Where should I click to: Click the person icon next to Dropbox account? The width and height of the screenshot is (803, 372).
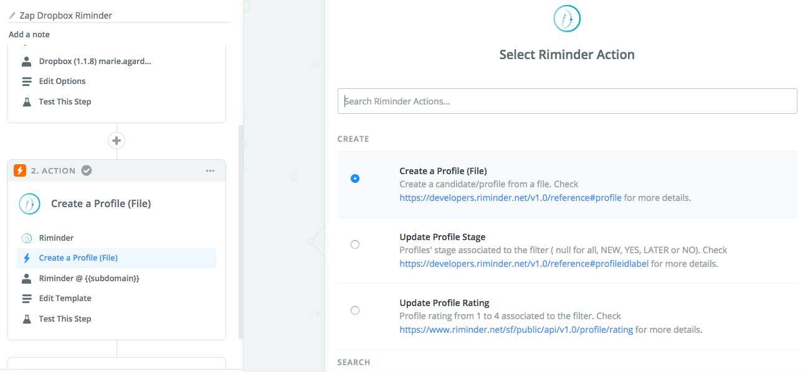point(26,61)
